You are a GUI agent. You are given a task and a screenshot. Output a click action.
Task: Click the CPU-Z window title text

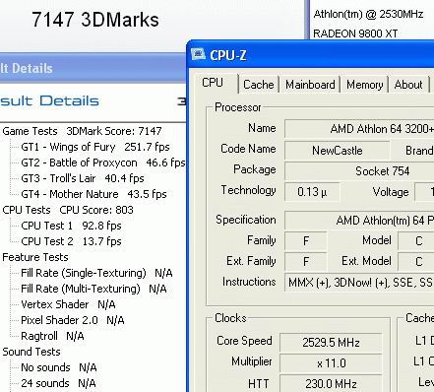pyautogui.click(x=228, y=55)
